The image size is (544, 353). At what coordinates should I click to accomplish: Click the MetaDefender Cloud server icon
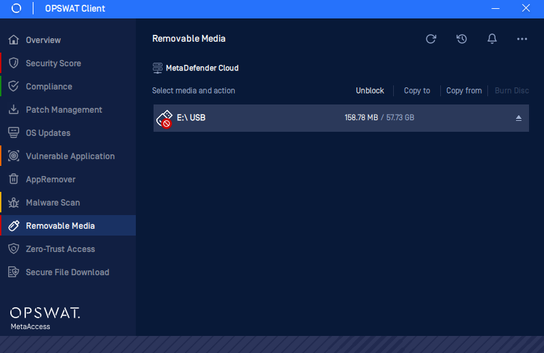pos(158,68)
